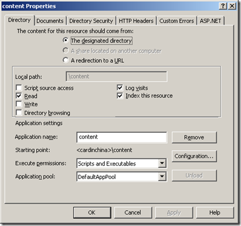
Task: Click the Configuration... button
Action: point(194,156)
